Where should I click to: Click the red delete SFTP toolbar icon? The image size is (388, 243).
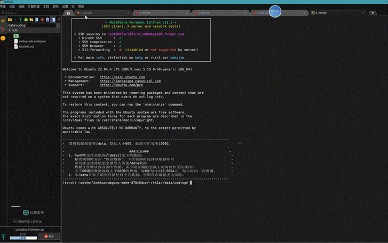pyautogui.click(x=42, y=20)
